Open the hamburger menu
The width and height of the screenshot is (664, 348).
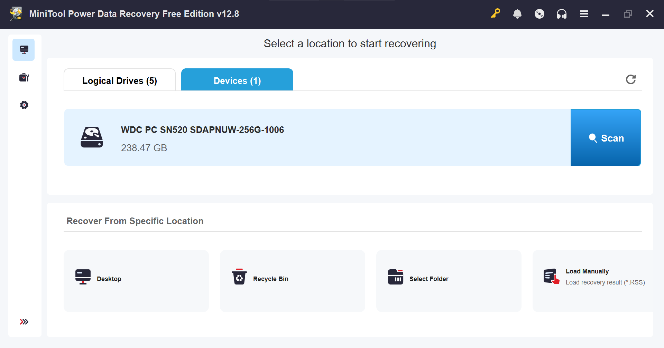(x=584, y=14)
